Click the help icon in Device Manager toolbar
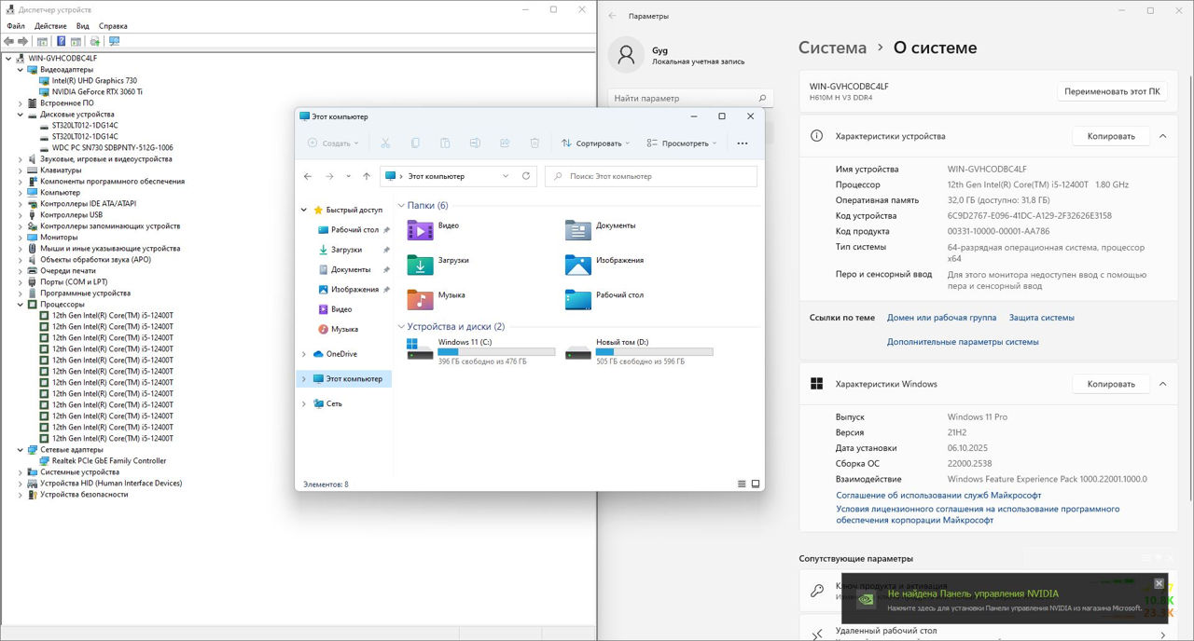Viewport: 1194px width, 641px height. click(x=62, y=41)
